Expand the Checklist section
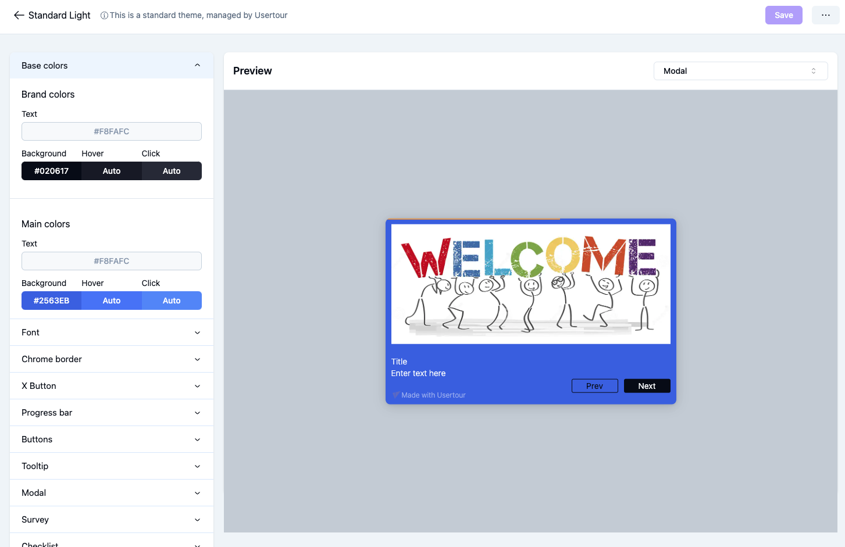Viewport: 845px width, 547px height. tap(112, 541)
